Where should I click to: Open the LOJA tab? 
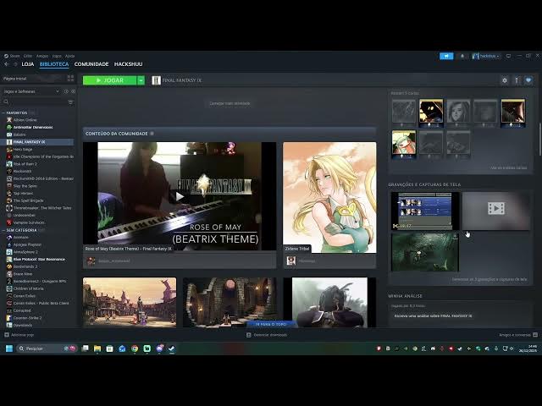(x=28, y=64)
